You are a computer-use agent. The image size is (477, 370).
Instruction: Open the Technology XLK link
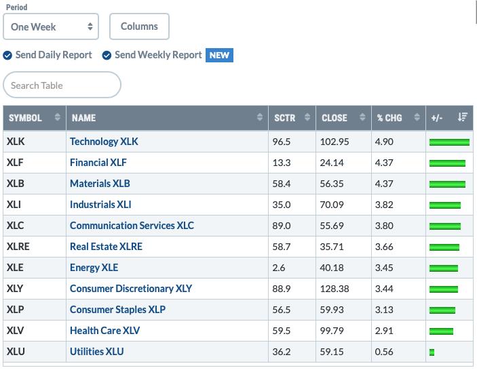click(x=104, y=142)
